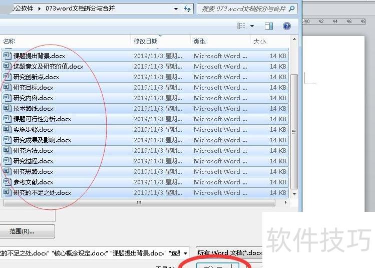Expand the file name combo box arrow
Image resolution: width=375 pixels, height=268 pixels.
click(x=185, y=253)
